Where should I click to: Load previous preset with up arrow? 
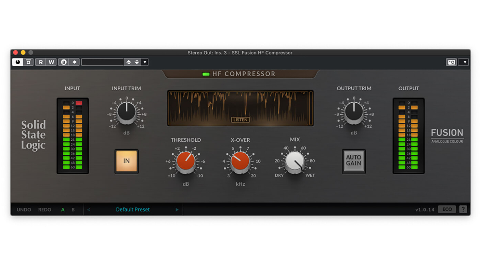(129, 62)
